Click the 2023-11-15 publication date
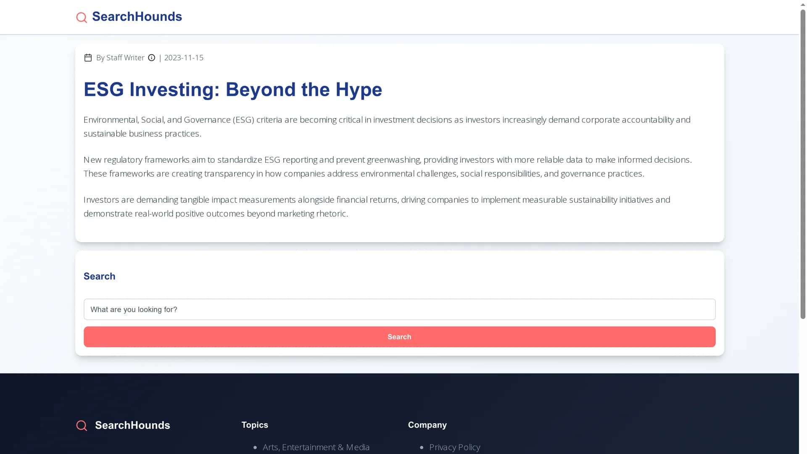The width and height of the screenshot is (807, 454). (x=184, y=58)
